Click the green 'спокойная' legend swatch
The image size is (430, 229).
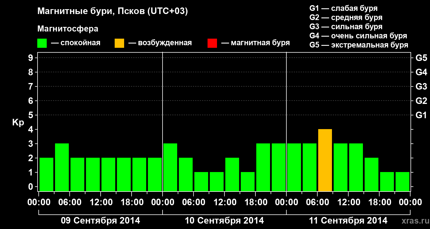click(42, 43)
